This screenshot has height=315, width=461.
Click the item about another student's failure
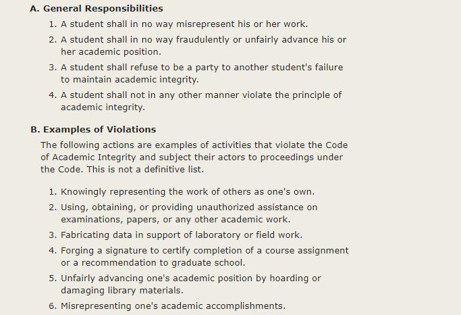(201, 68)
